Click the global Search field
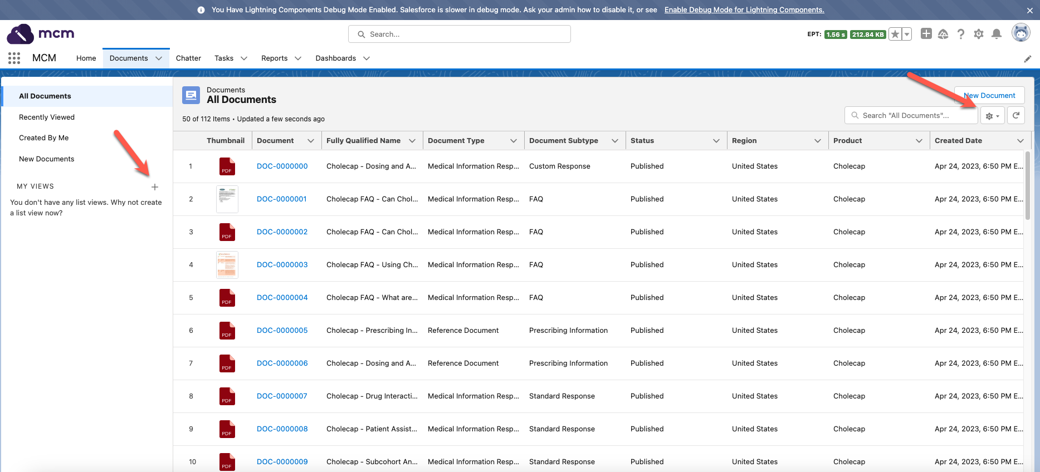 point(460,34)
